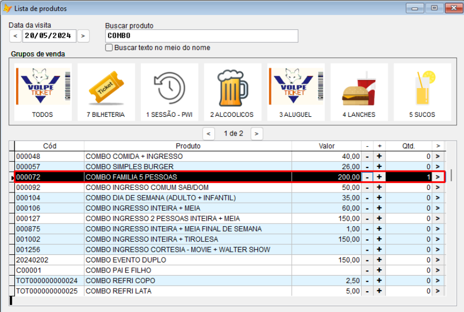Click the Buscar produto search field
The width and height of the screenshot is (464, 312).
tap(201, 36)
